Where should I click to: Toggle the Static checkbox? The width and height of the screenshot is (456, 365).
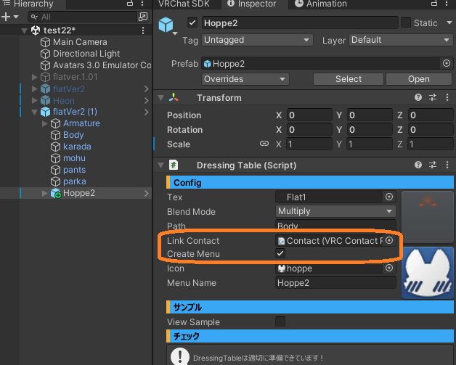[x=406, y=22]
